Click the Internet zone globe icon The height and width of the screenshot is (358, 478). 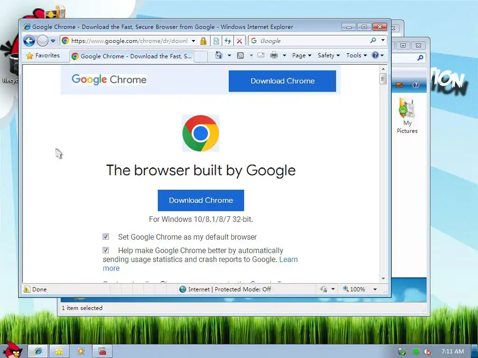click(x=183, y=289)
